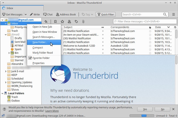Screen dimensions: 178x118
Task: Open the Scheduled folder
Action: point(17,79)
